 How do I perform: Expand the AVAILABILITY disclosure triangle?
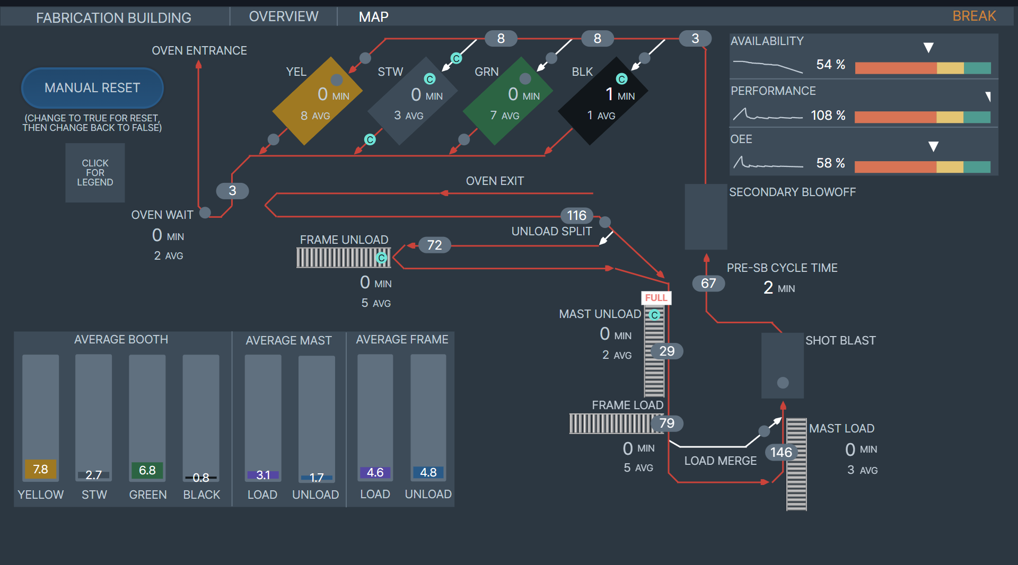928,47
